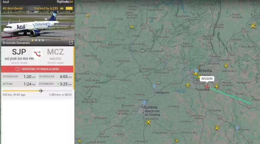Screen dimensions: 260x144
Task: Click the 1,483 km, in 00:52 text
Action: pos(60,95)
